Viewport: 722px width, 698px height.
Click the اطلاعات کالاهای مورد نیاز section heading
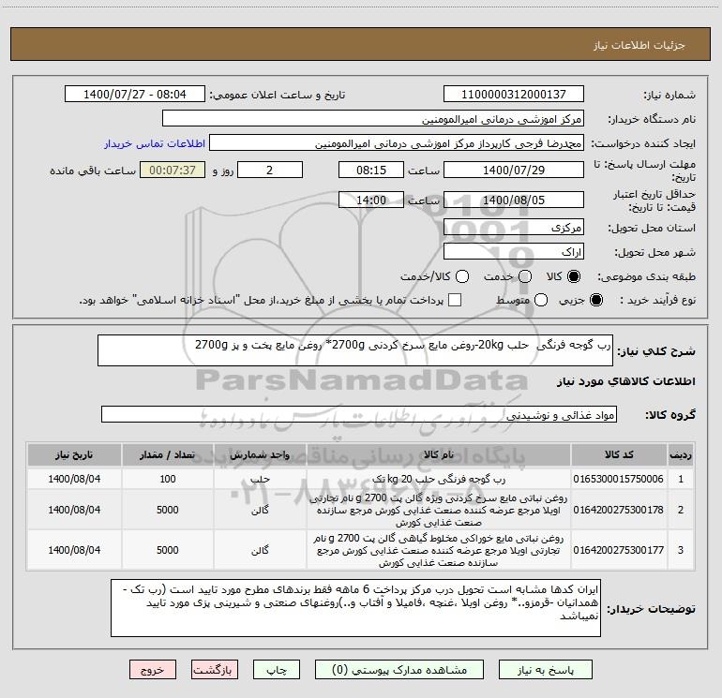click(x=626, y=381)
